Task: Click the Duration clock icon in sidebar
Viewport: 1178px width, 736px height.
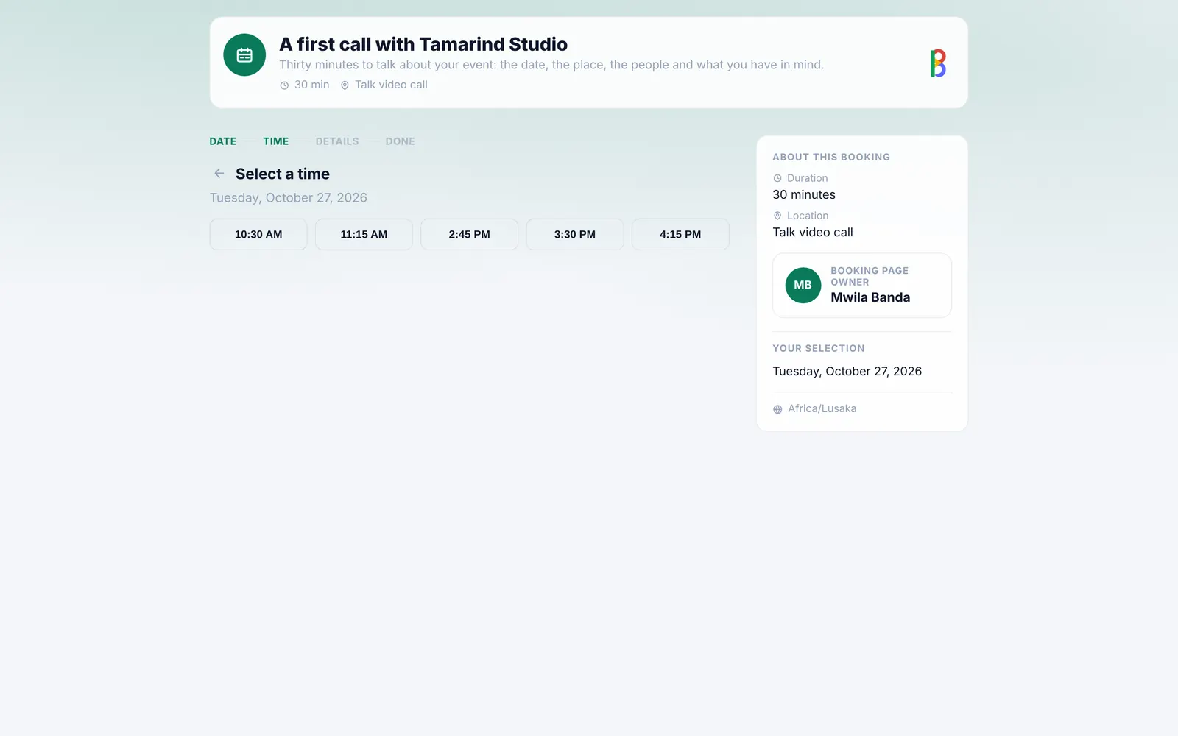Action: coord(777,178)
